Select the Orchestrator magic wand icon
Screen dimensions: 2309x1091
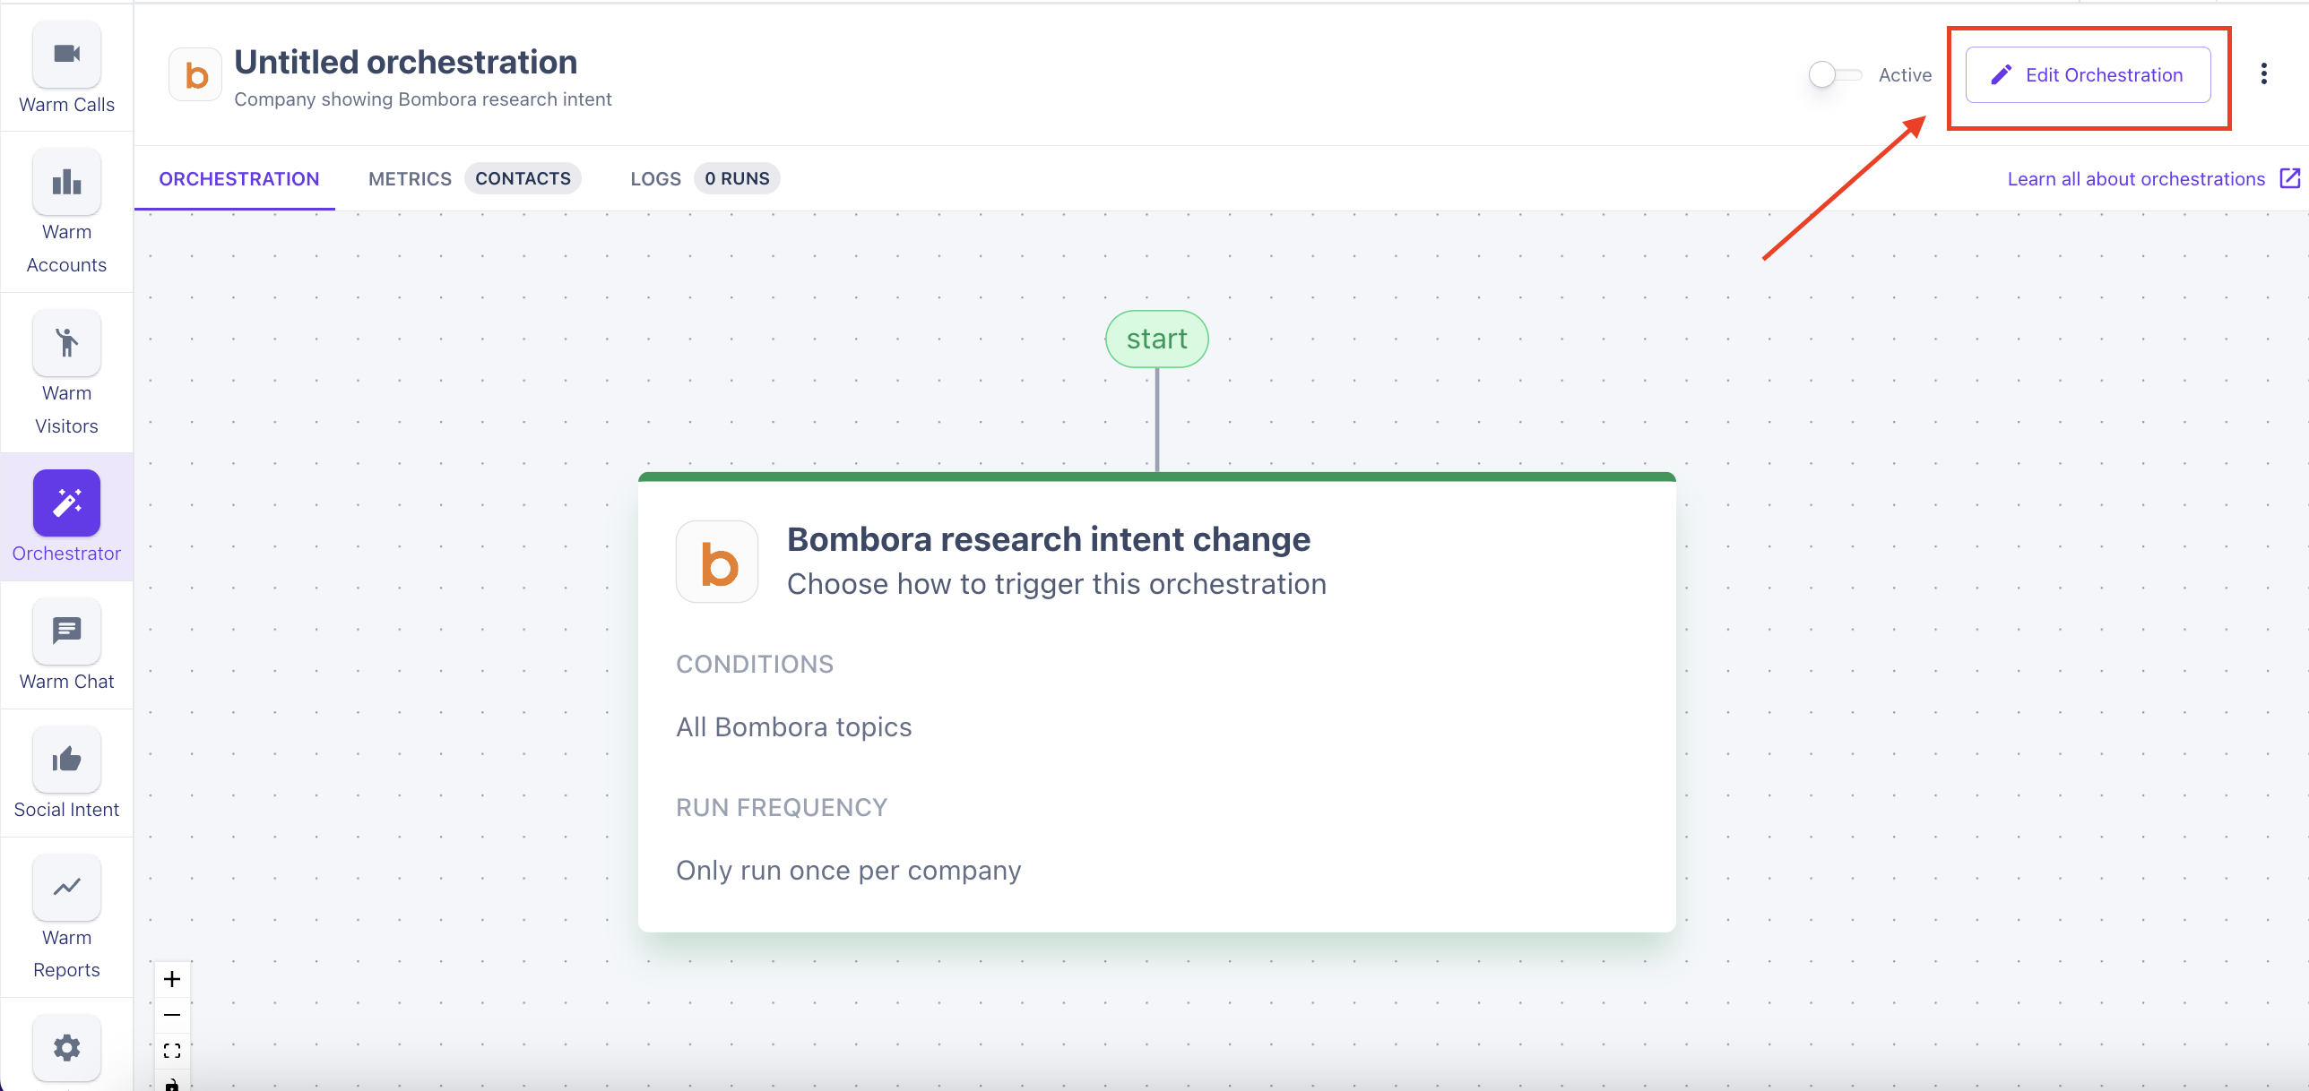click(x=67, y=503)
